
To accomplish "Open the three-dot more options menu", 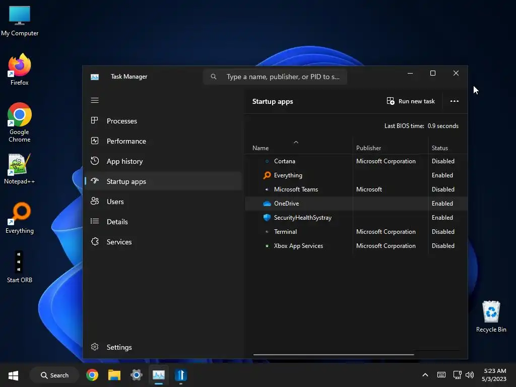I will coord(455,101).
